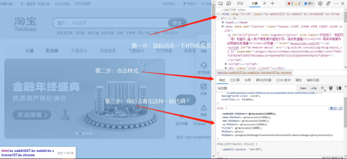Open the (索引):87 source link
The height and width of the screenshot is (159, 347).
point(336,108)
